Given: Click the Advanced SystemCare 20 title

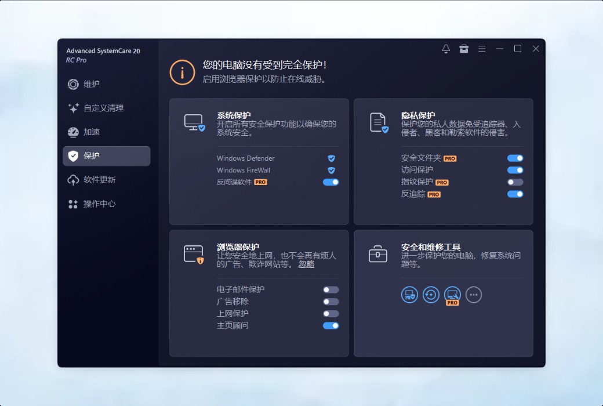Looking at the screenshot, I should click(103, 51).
